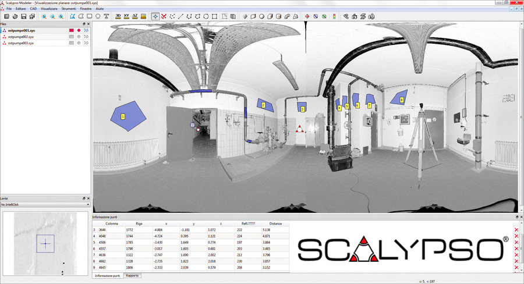Viewport: 524px width, 284px height.
Task: Toggle points icon for ostpumpe001.syo
Action: pos(86,30)
